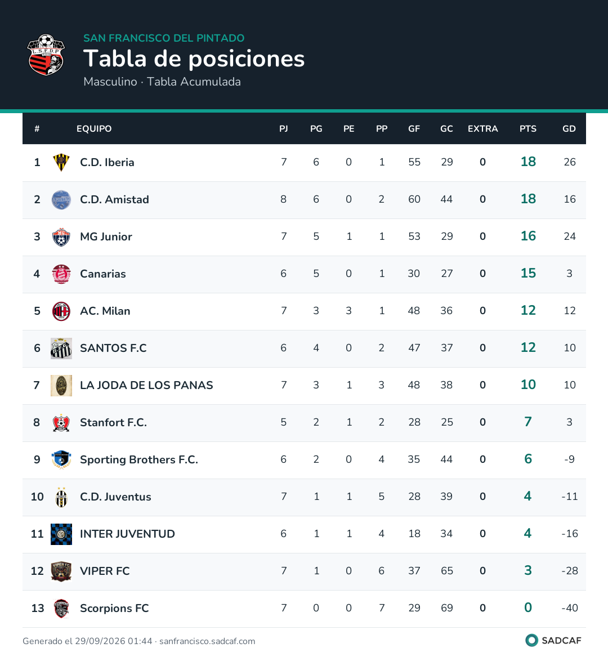Click SAN FRANCISCO DEL PINTADO heading

164,38
